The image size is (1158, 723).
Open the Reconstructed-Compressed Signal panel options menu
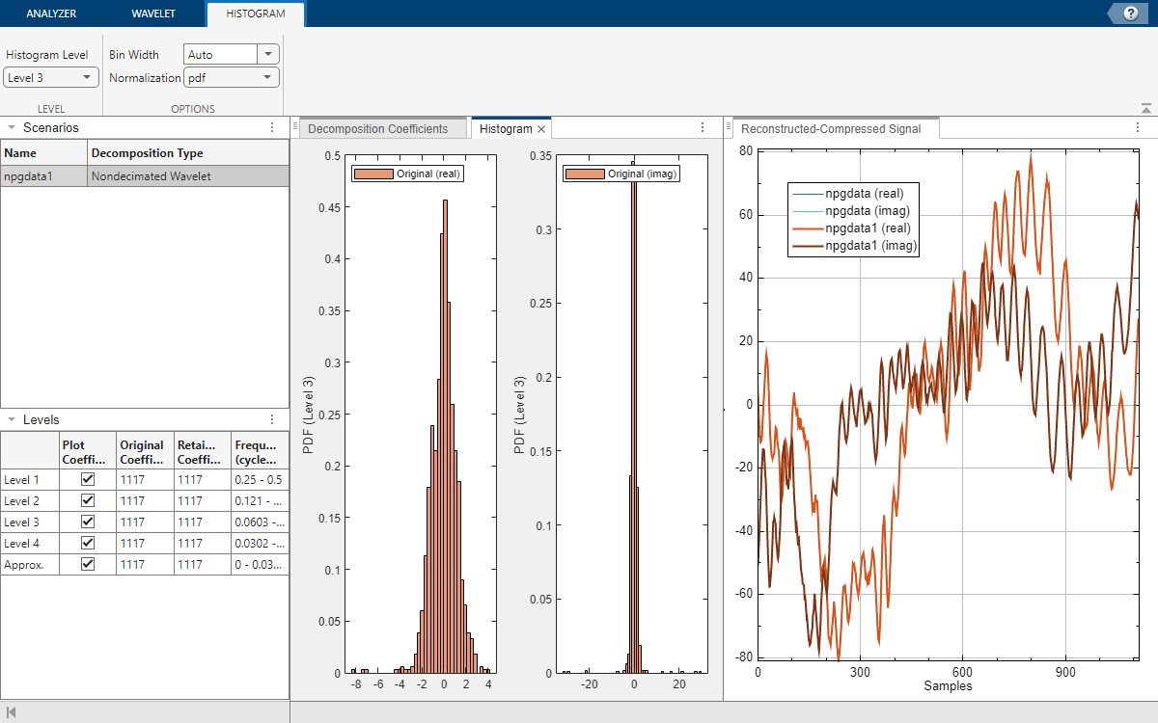pos(1138,127)
